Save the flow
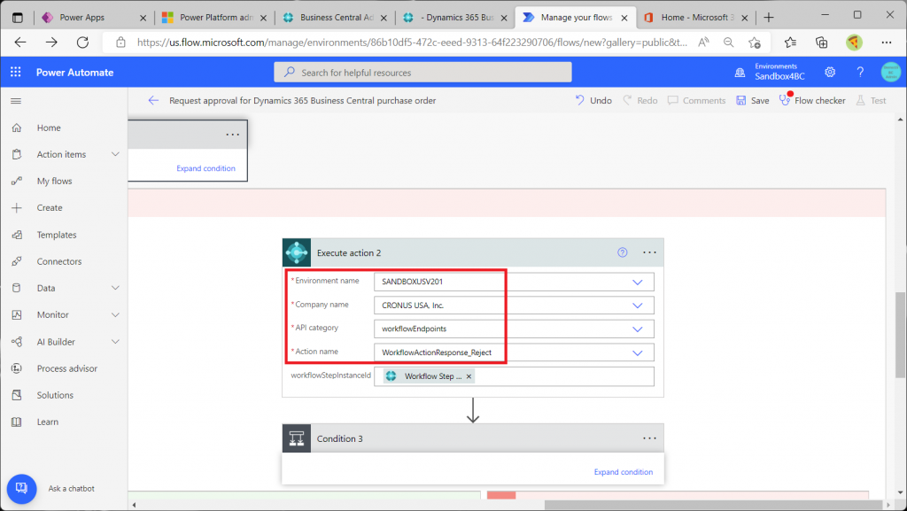This screenshot has width=907, height=511. (753, 101)
